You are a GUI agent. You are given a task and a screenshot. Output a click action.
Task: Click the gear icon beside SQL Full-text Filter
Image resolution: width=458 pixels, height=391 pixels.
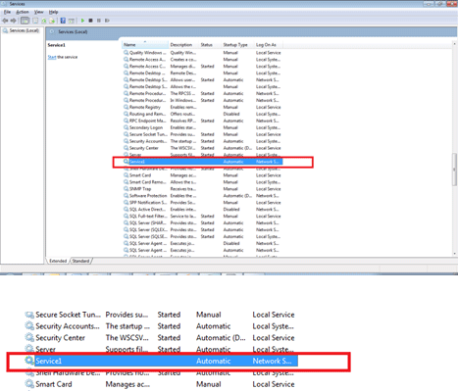coord(126,216)
